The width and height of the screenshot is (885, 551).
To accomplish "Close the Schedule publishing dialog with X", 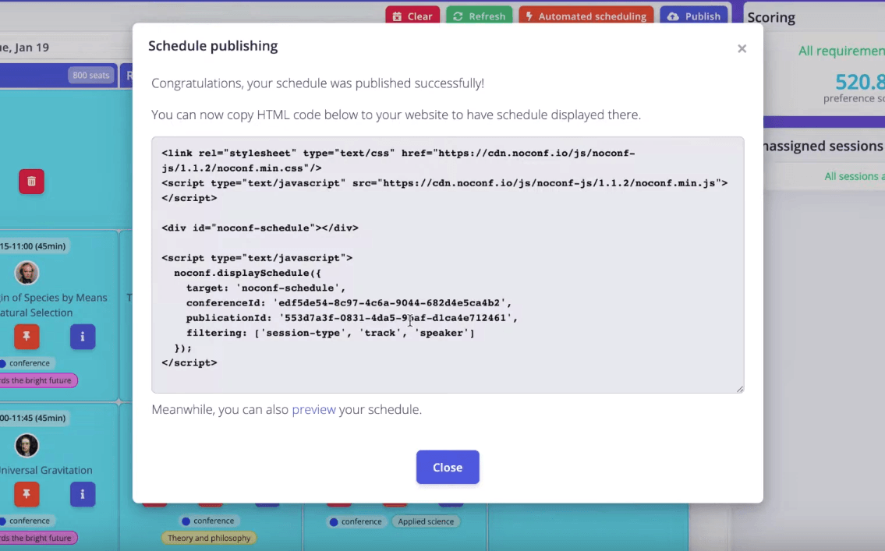I will [x=742, y=48].
